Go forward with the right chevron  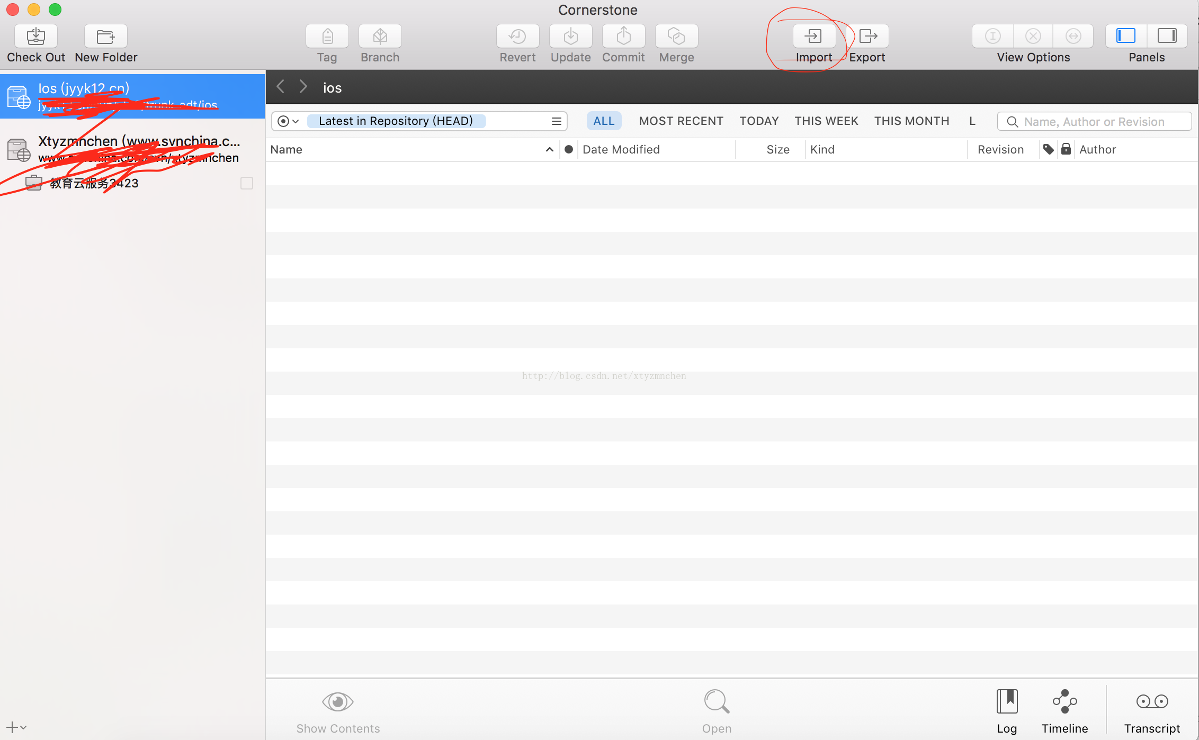tap(303, 87)
